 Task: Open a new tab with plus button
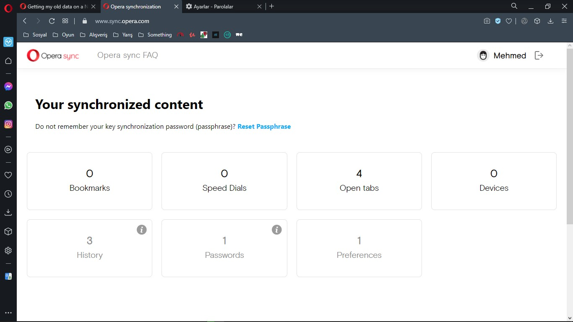tap(272, 6)
